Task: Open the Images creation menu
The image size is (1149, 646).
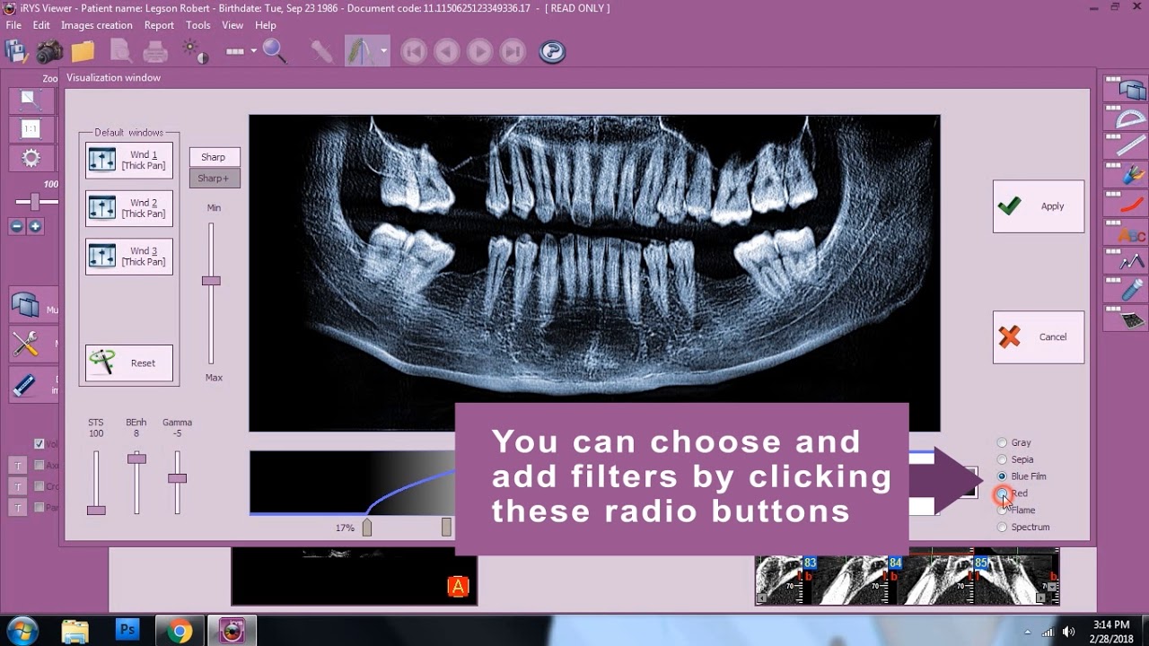Action: point(97,25)
